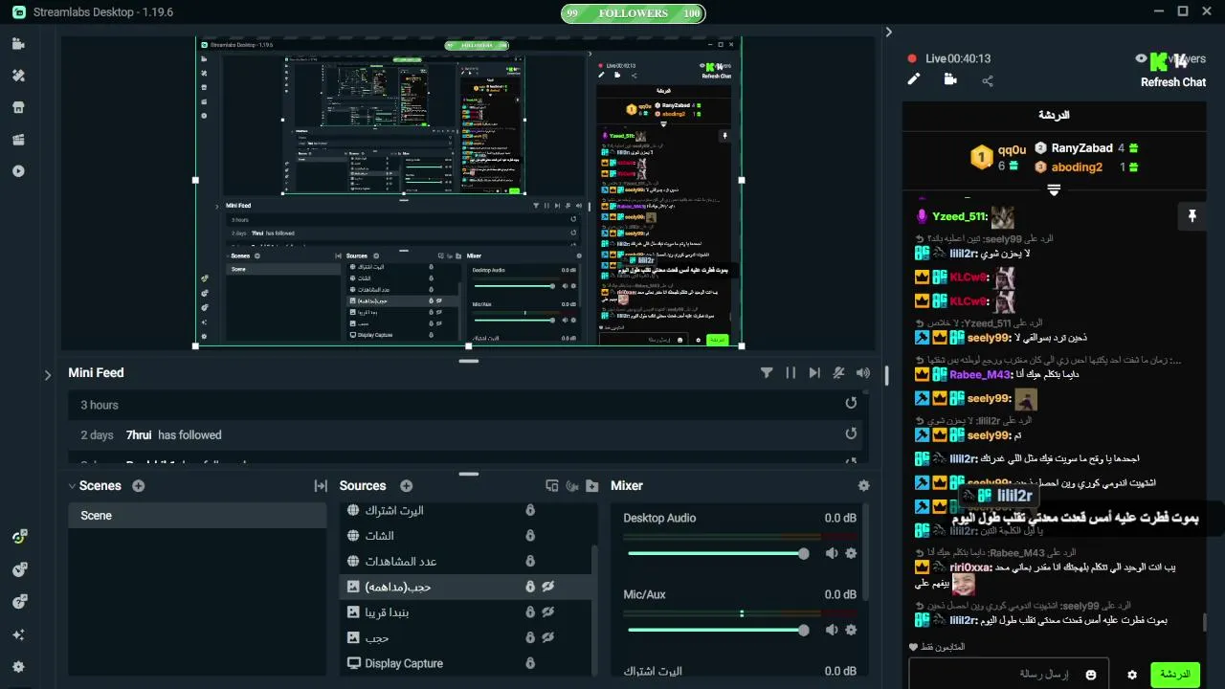This screenshot has height=689, width=1225.
Task: Select the الشات source row
Action: (x=465, y=536)
